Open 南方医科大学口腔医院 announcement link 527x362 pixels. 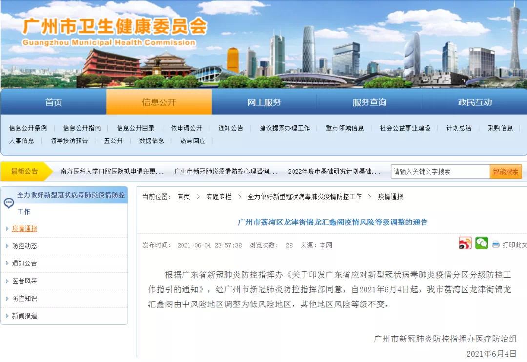pos(112,172)
